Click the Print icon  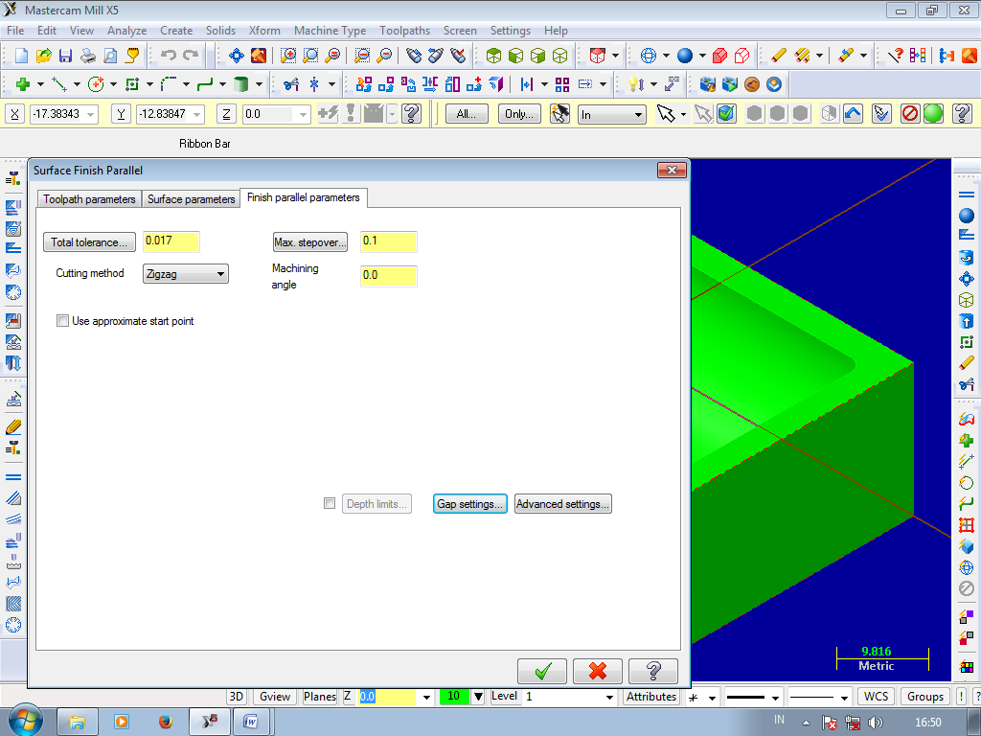(88, 56)
